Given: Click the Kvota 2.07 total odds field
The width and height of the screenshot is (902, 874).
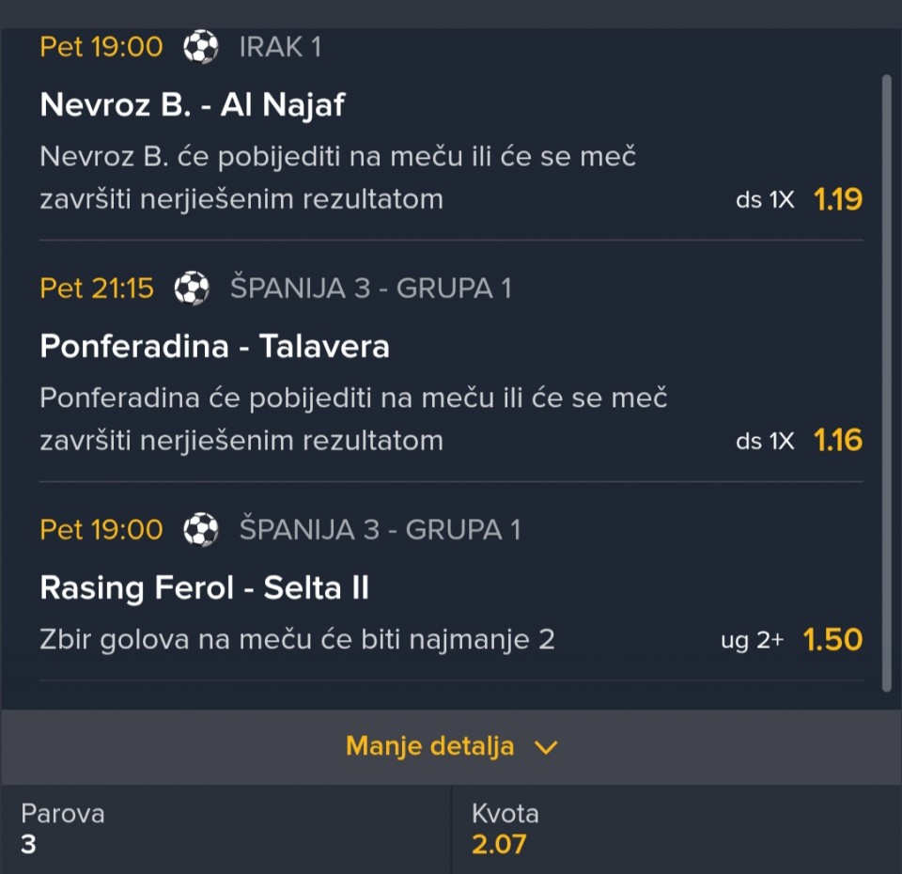Looking at the screenshot, I should [500, 829].
